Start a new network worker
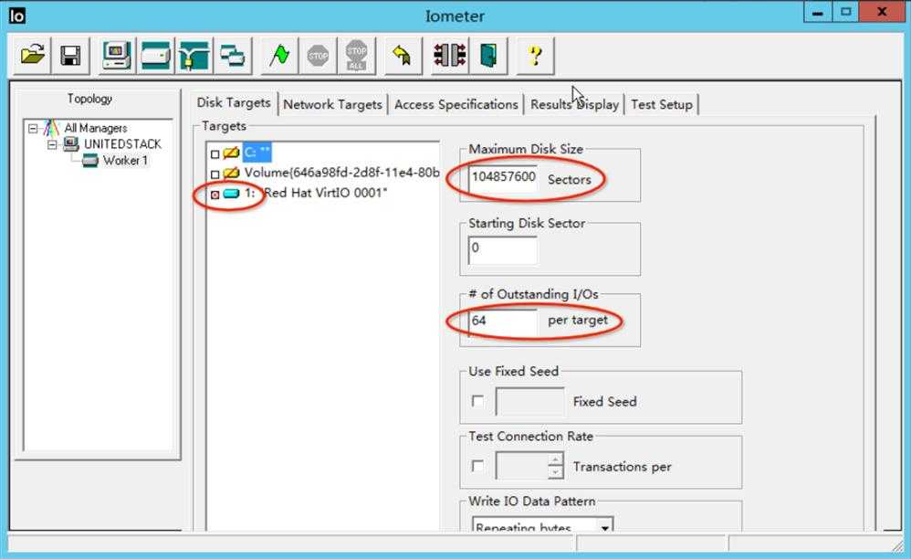911x559 pixels. click(194, 57)
